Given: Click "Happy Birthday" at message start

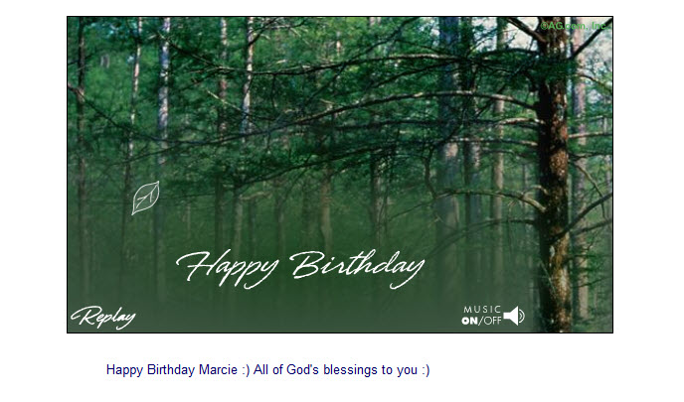Looking at the screenshot, I should [x=150, y=370].
